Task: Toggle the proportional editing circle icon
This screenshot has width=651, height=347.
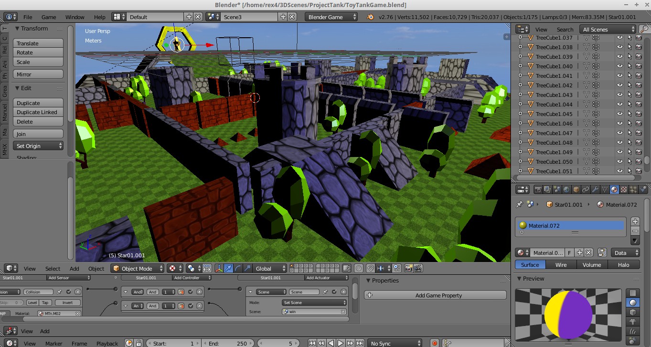Action: point(359,269)
